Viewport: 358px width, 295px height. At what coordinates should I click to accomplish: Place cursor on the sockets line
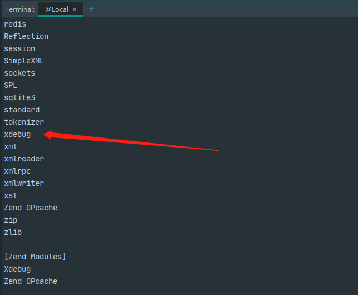(x=19, y=73)
